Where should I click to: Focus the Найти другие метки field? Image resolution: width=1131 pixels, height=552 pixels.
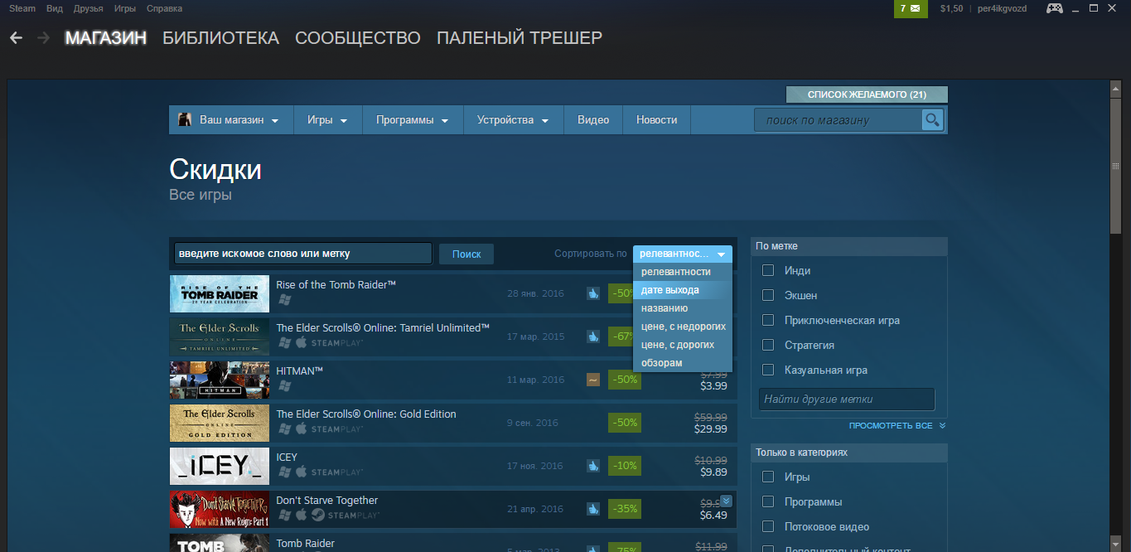847,399
